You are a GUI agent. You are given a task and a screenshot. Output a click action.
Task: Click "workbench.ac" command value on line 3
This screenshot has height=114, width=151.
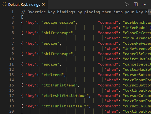137,23
